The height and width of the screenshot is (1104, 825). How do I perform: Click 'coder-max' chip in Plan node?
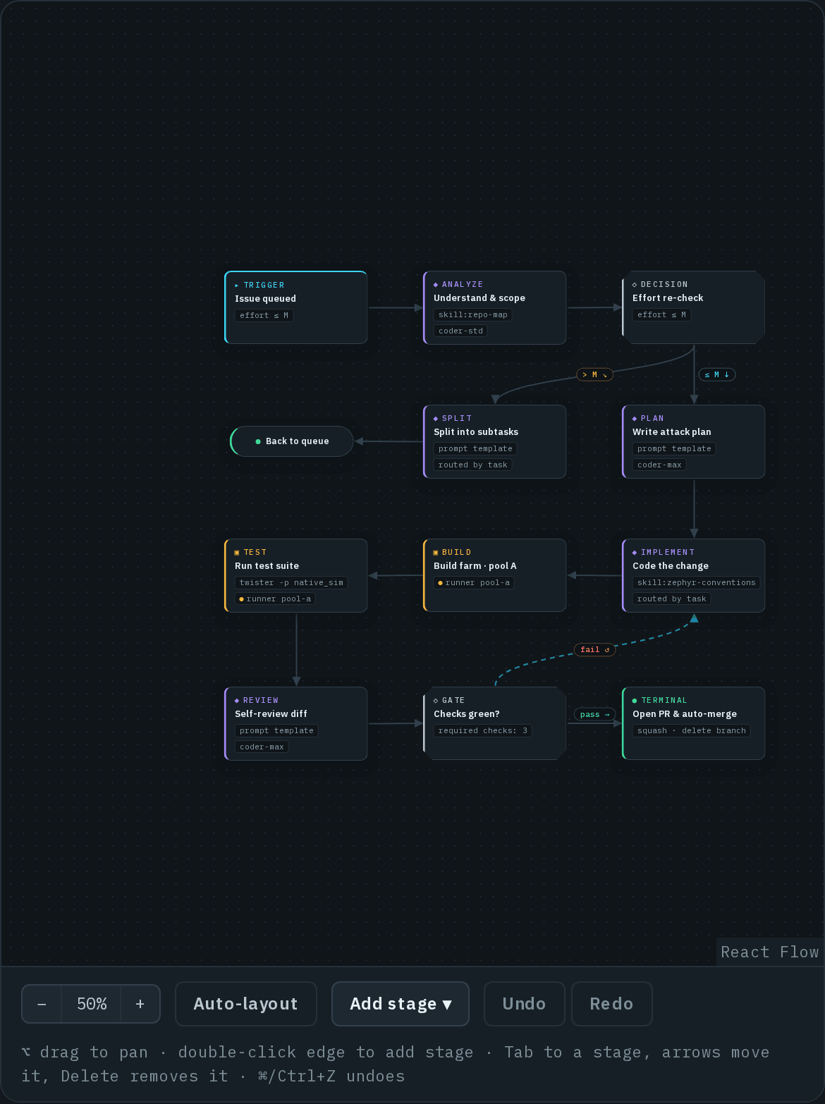659,465
